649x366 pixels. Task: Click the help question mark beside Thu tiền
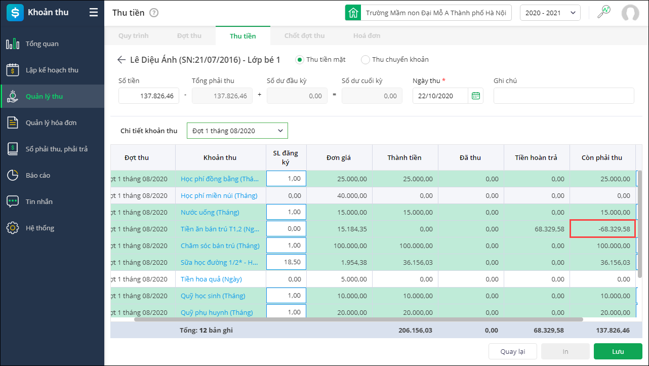154,13
